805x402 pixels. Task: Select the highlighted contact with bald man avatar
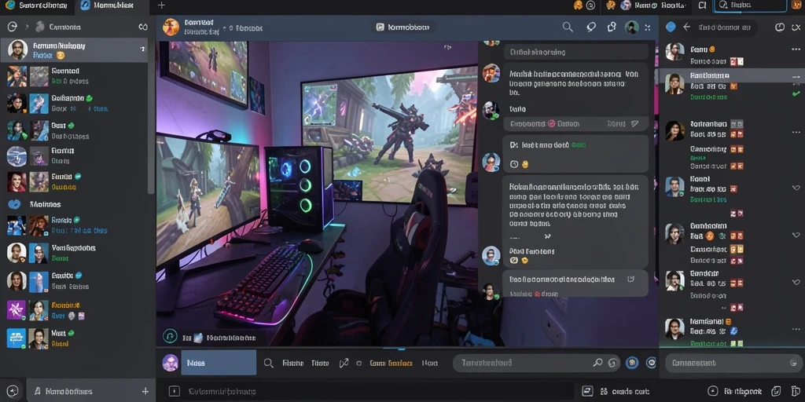click(75, 49)
